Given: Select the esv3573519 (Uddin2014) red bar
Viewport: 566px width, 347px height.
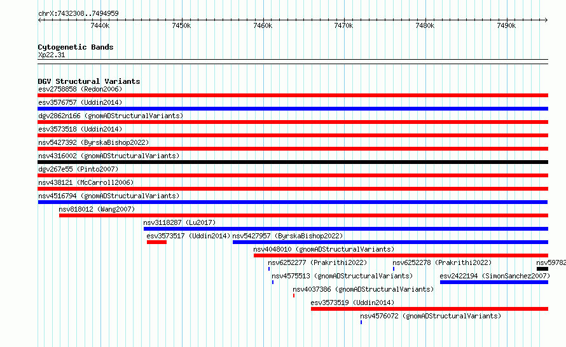Looking at the screenshot, I should click(429, 309).
